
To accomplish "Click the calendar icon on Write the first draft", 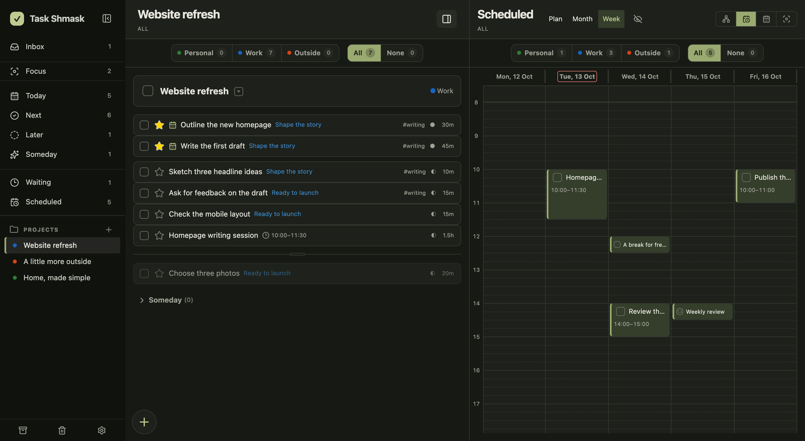I will 172,146.
